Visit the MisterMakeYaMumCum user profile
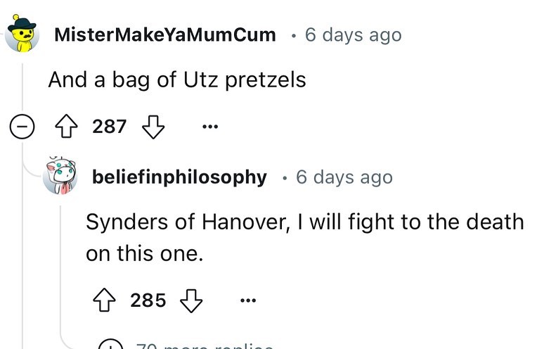Viewport: 537px width, 349px height. (164, 35)
